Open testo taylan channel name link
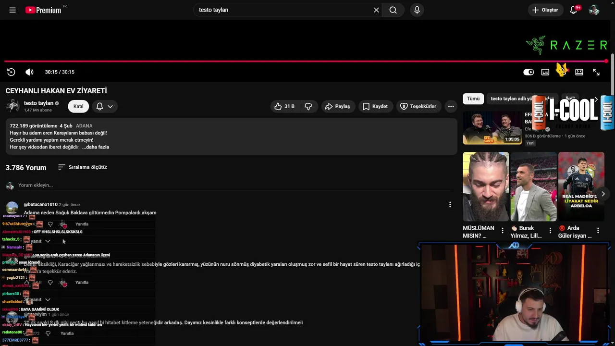615x346 pixels. coord(38,103)
